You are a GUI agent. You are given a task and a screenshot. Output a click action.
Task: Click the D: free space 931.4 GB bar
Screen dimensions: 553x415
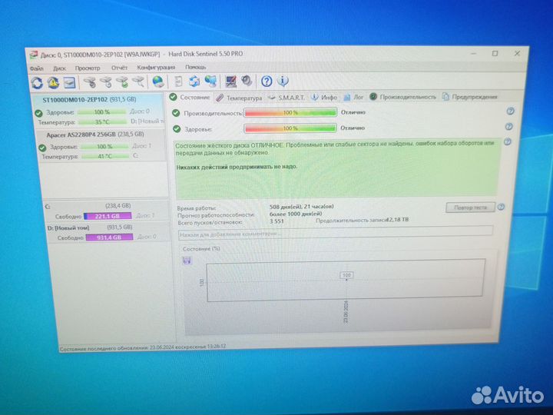109,237
